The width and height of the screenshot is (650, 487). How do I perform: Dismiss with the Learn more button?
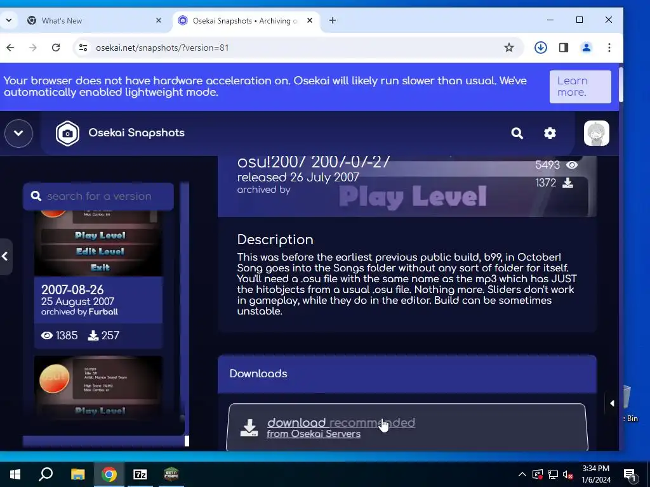(580, 86)
